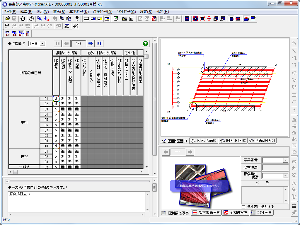Image resolution: width=300 pixels, height=225 pixels.
Task: Enable the 点検表に出力する checkbox
Action: pos(244,207)
